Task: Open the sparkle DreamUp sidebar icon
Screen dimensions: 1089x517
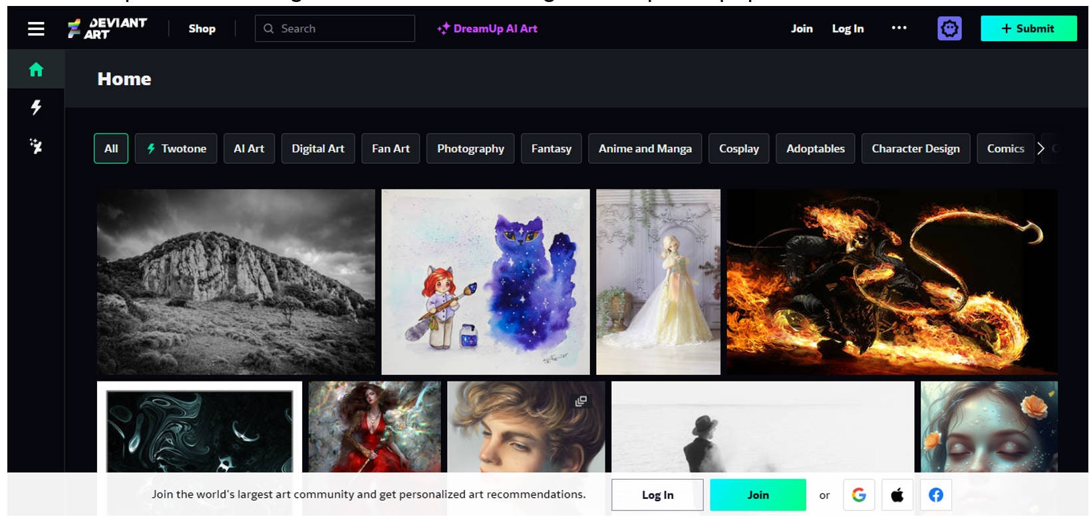Action: click(36, 146)
